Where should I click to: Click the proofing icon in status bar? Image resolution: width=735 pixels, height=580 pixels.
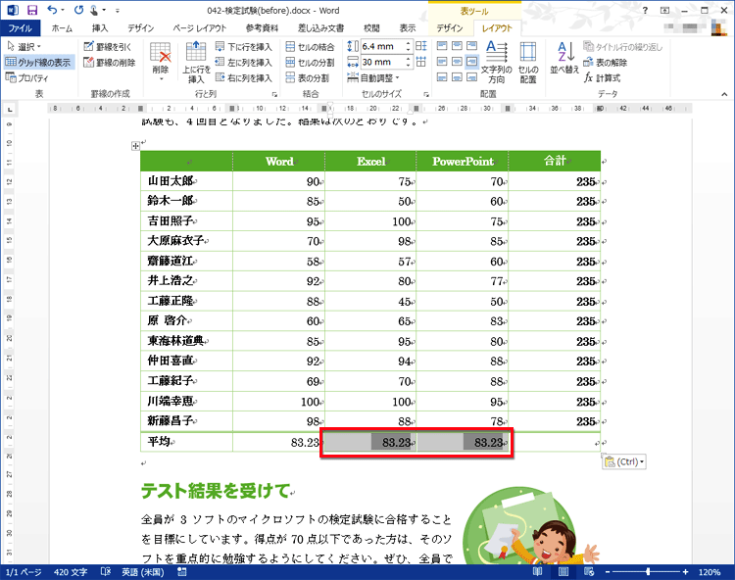106,571
